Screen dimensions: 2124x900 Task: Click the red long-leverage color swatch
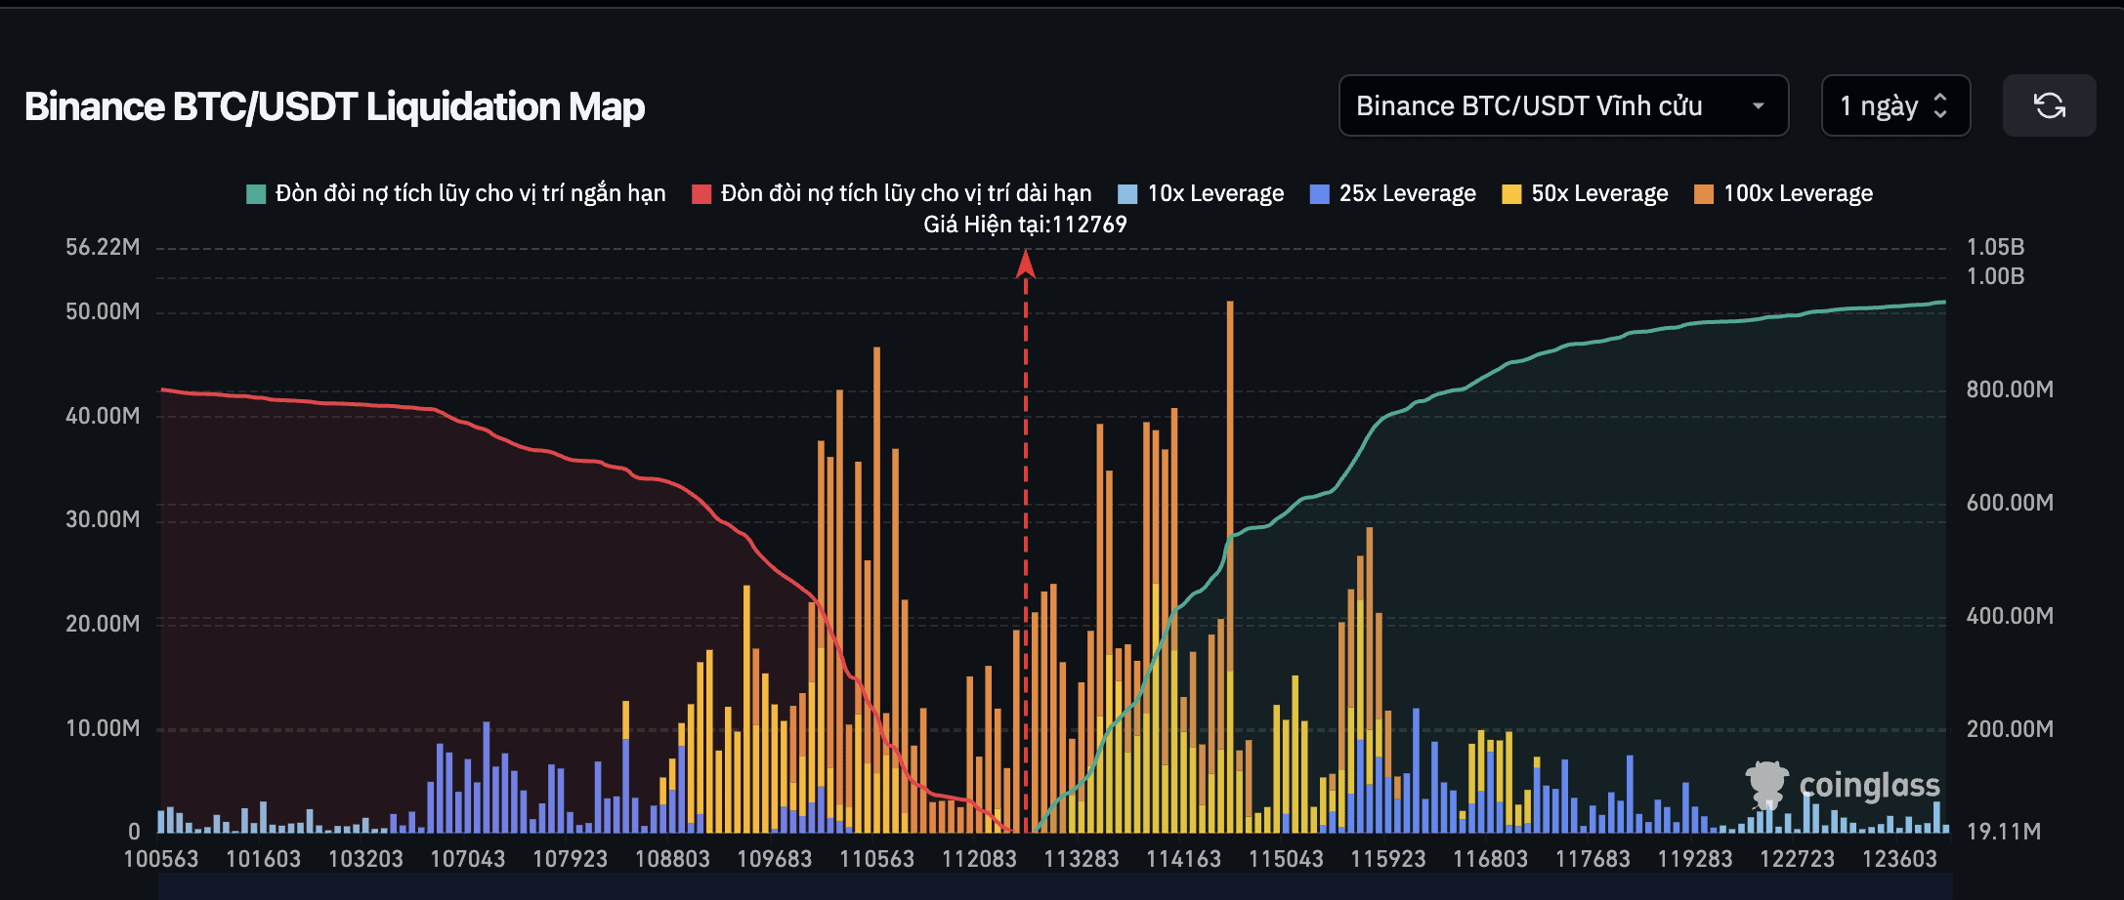pos(701,194)
